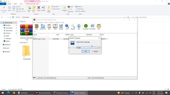Expand the Open dropdown in ribbon
170x95 pixels.
[71, 7]
